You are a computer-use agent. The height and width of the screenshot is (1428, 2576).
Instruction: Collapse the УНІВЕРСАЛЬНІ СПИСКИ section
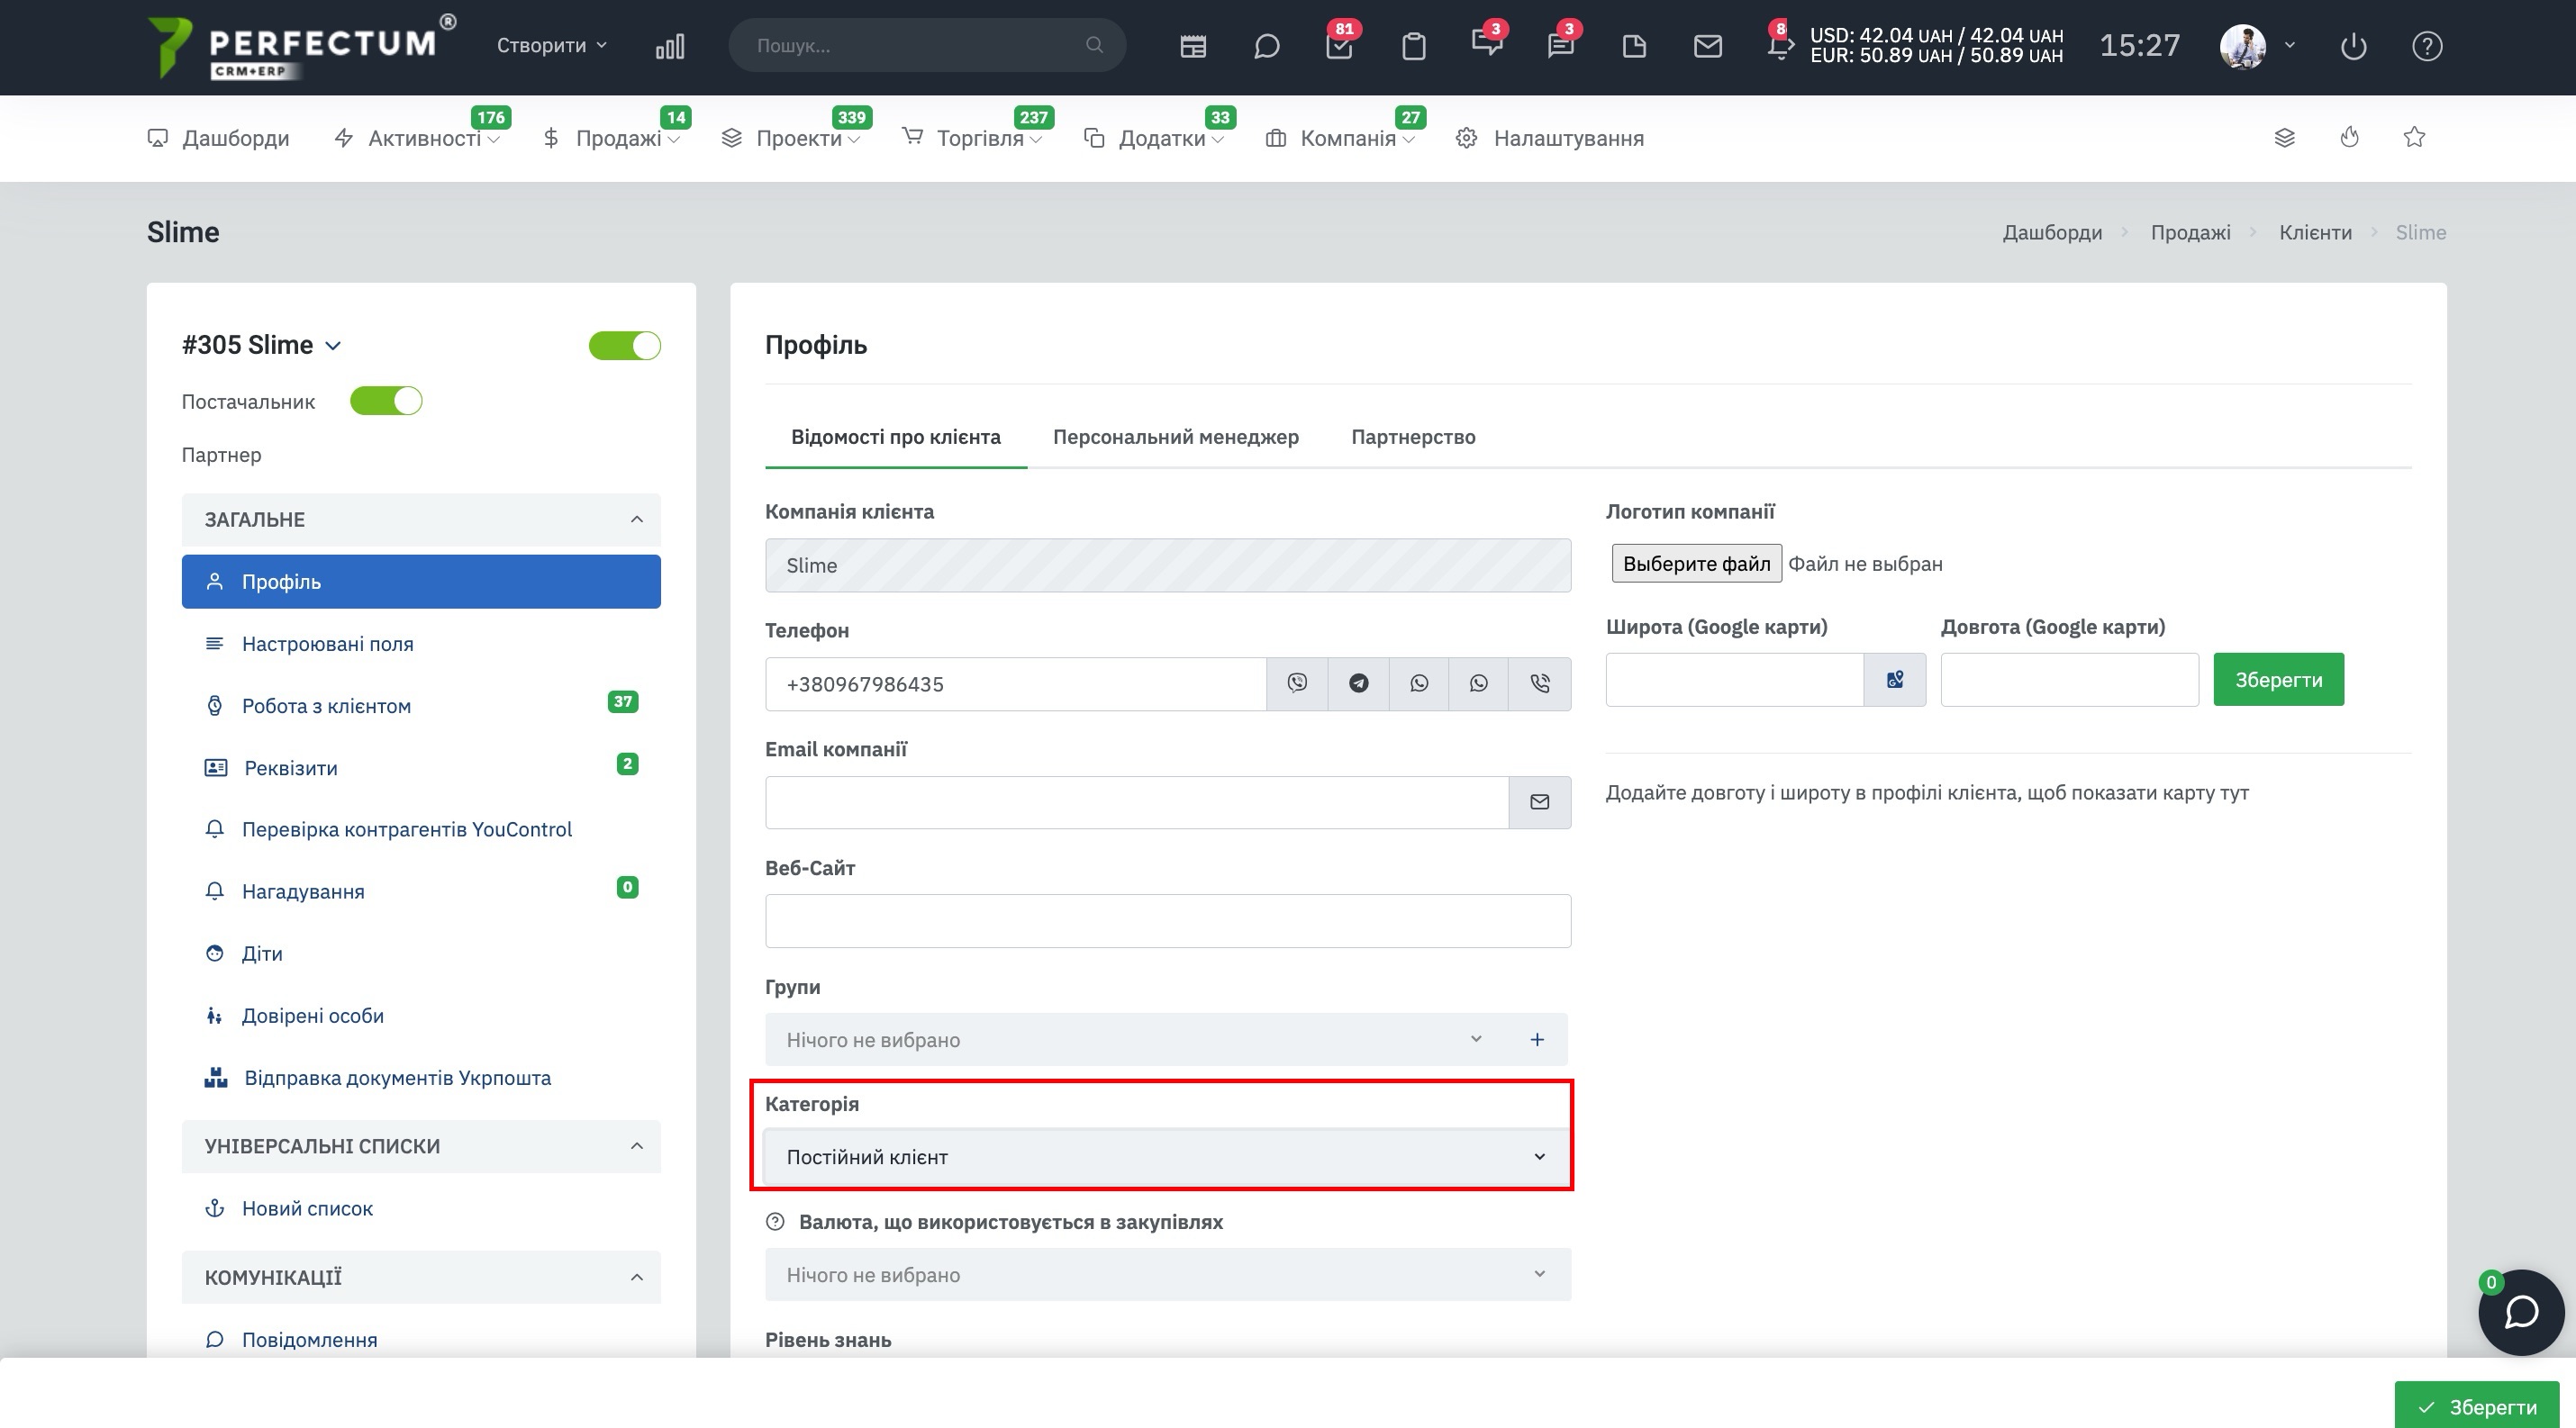click(421, 1146)
